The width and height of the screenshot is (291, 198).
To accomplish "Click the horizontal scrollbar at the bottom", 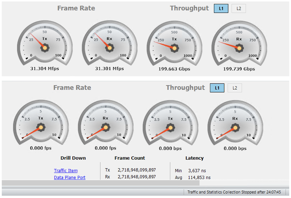I will [x=97, y=183].
